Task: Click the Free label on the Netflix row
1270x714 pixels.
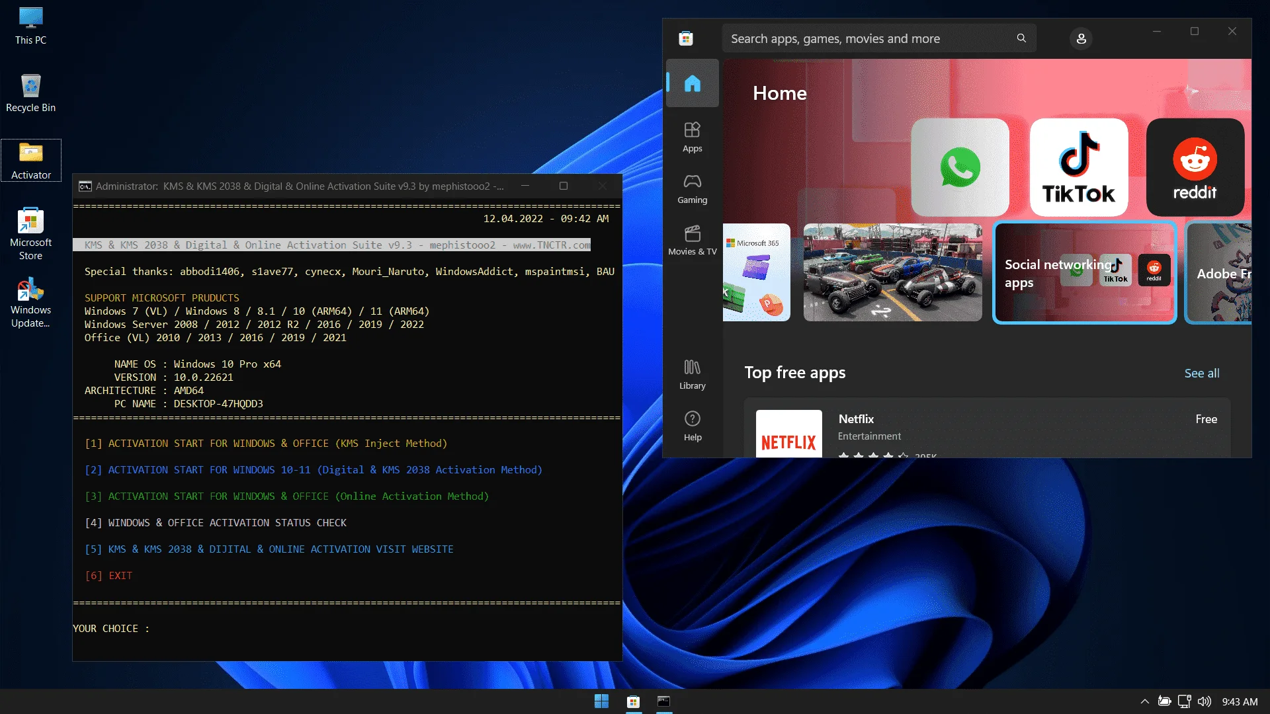Action: [x=1206, y=419]
